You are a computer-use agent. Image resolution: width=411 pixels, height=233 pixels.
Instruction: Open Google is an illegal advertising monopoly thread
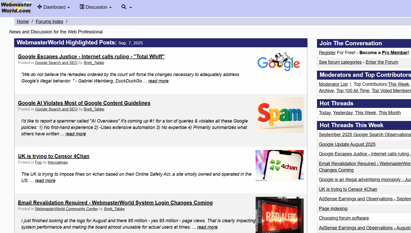click(365, 180)
